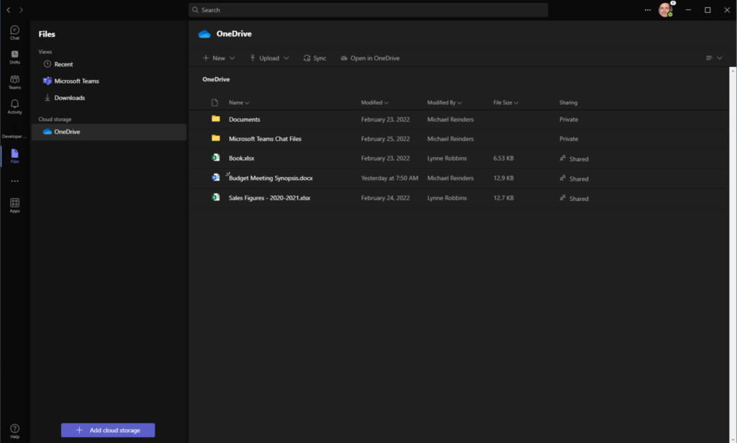Screen dimensions: 737x443
Task: Open the view options dropdown at right
Action: coord(714,58)
